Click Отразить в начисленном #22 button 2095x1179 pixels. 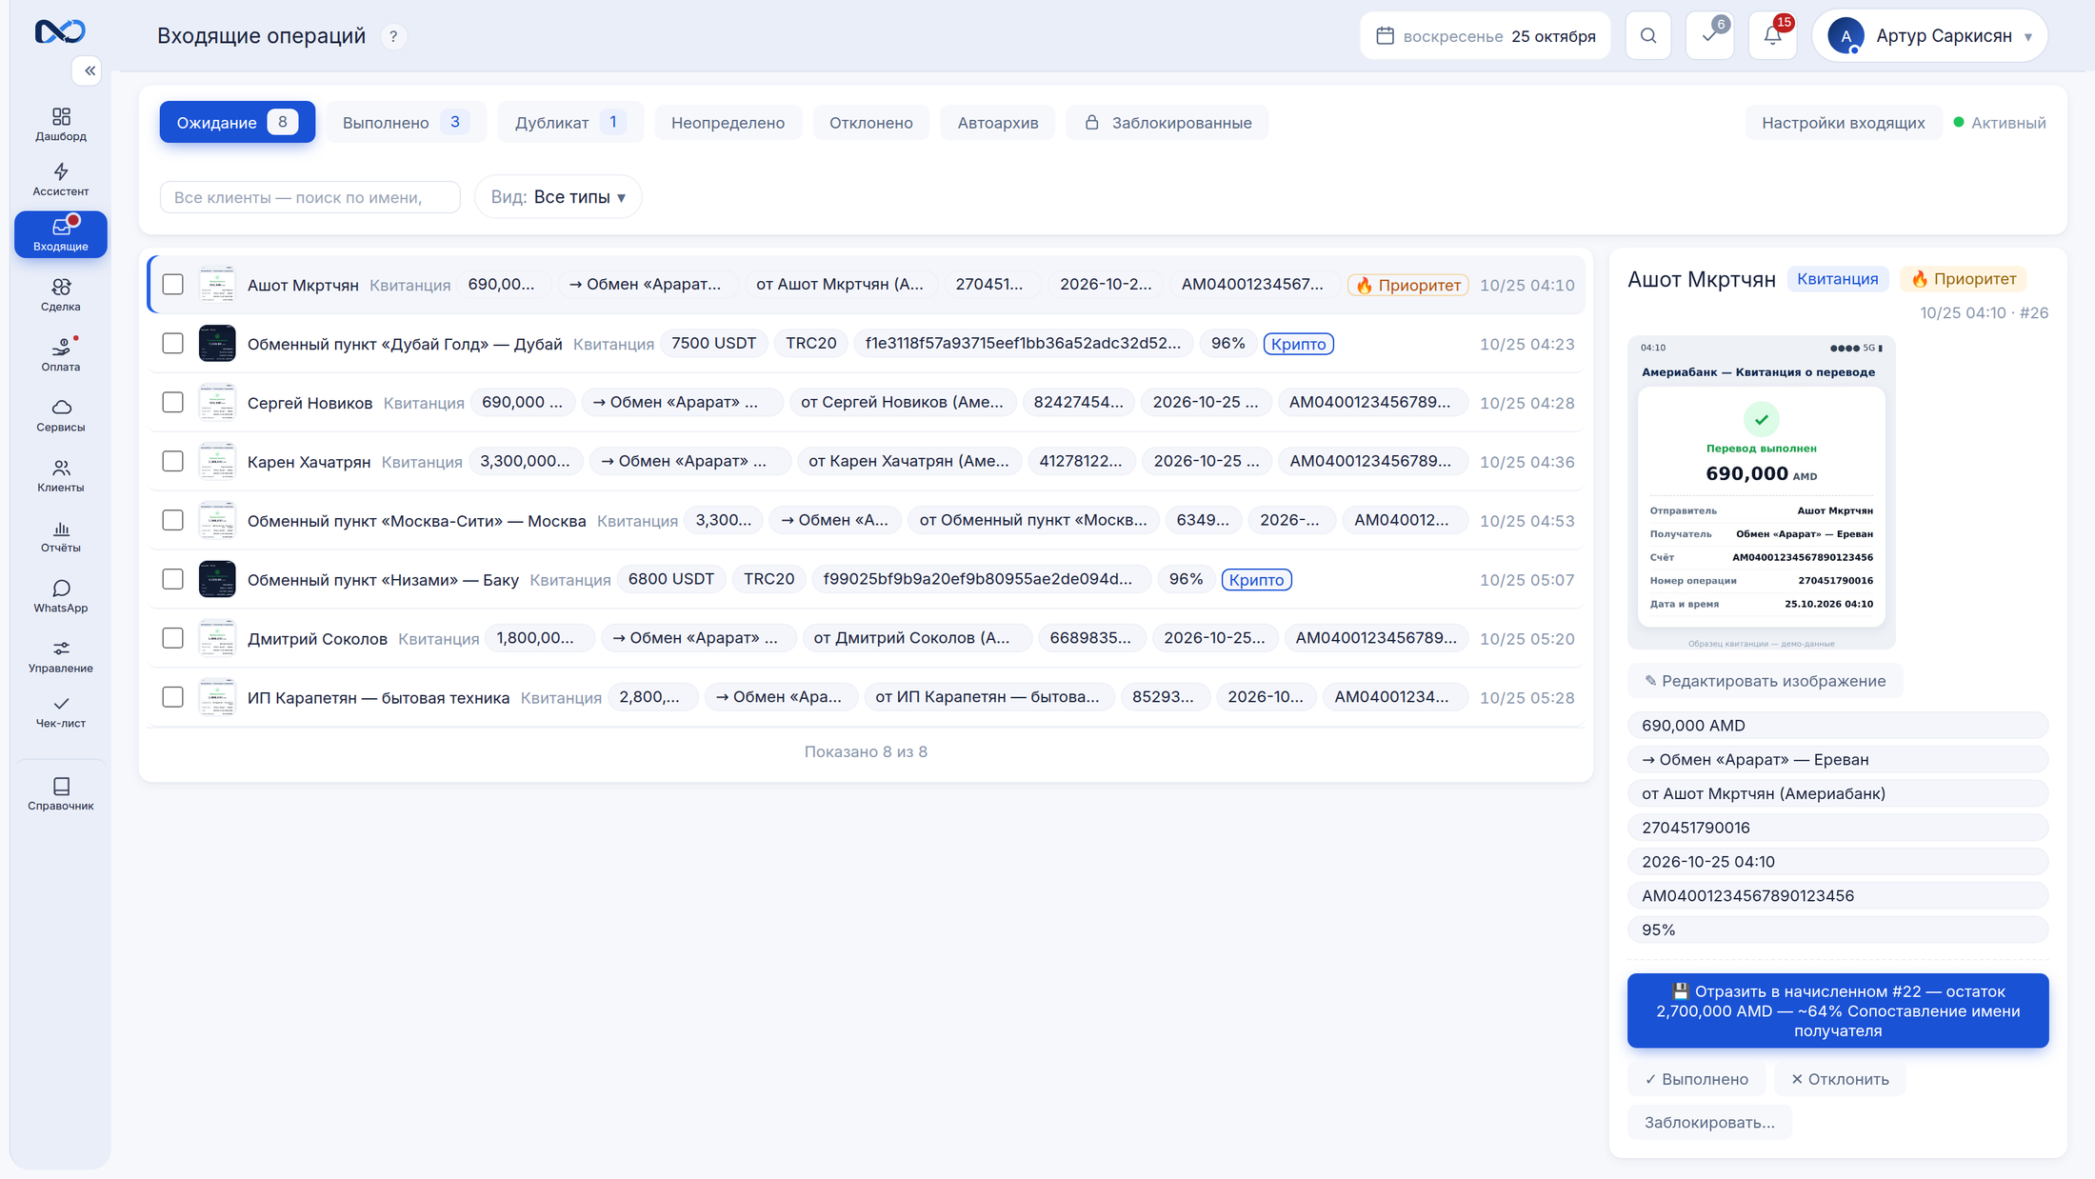point(1838,1010)
